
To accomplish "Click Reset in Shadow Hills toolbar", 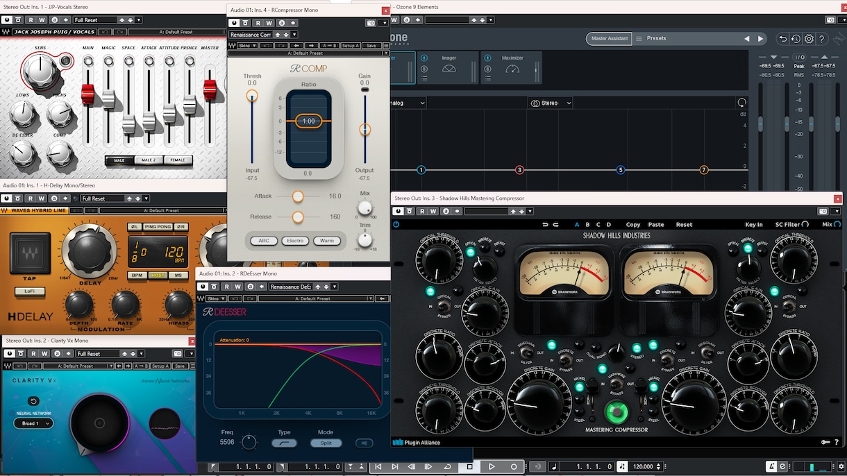I will pyautogui.click(x=684, y=225).
